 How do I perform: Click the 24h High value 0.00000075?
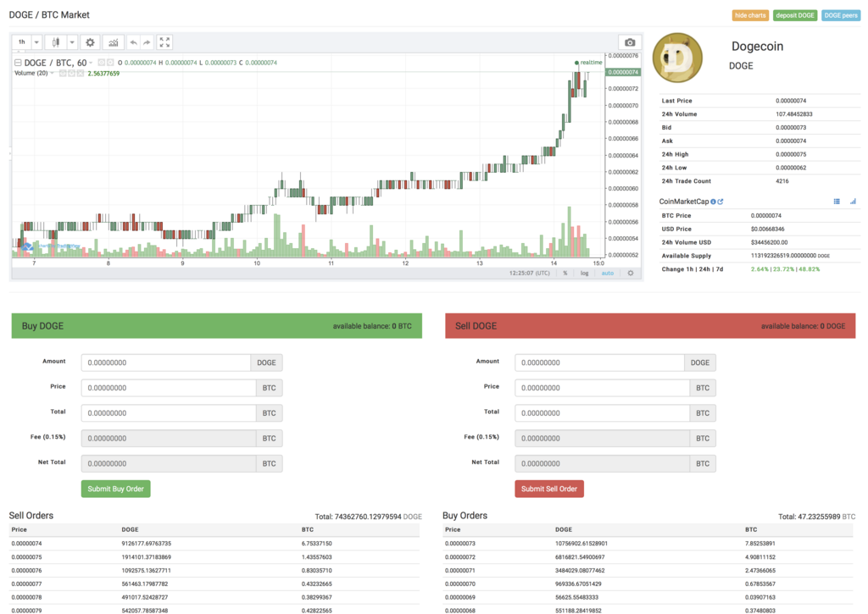(791, 154)
